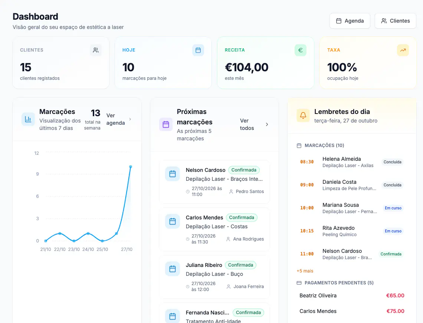Click the calendar icon in Hoje card
This screenshot has height=323, width=423.
[x=198, y=50]
